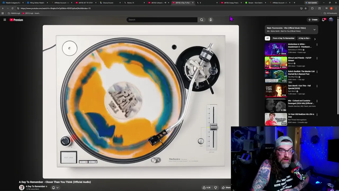Viewport: 339px width, 191px height.
Task: Like the video with thumbs up
Action: [x=207, y=188]
